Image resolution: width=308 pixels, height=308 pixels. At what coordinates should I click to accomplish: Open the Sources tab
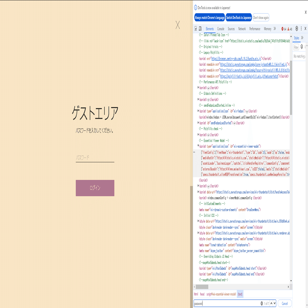point(231,29)
